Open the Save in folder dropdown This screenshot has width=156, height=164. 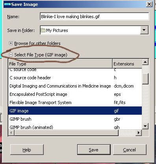click(144, 30)
